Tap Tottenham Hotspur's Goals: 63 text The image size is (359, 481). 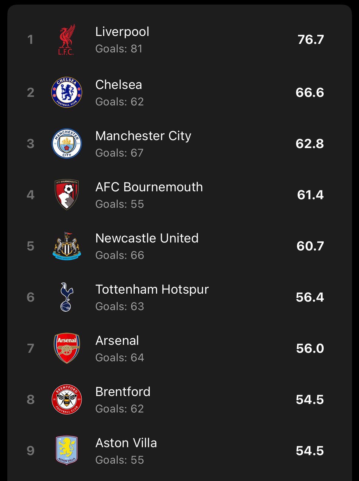point(119,306)
